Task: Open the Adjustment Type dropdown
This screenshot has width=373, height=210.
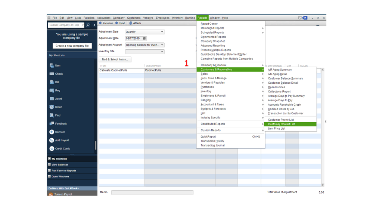Action: click(162, 32)
